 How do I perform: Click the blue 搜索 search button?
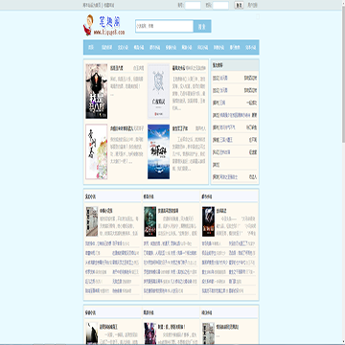(202, 26)
